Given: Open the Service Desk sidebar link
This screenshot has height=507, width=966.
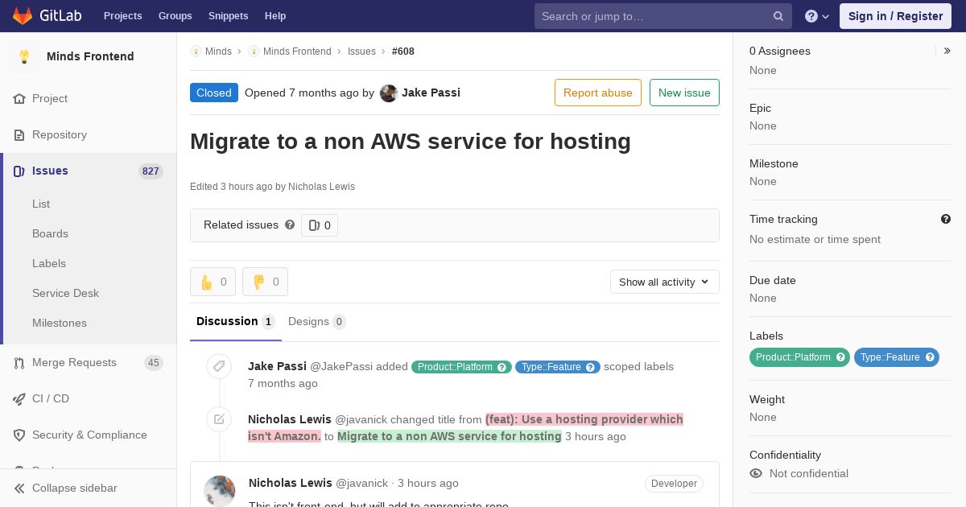Looking at the screenshot, I should point(65,293).
